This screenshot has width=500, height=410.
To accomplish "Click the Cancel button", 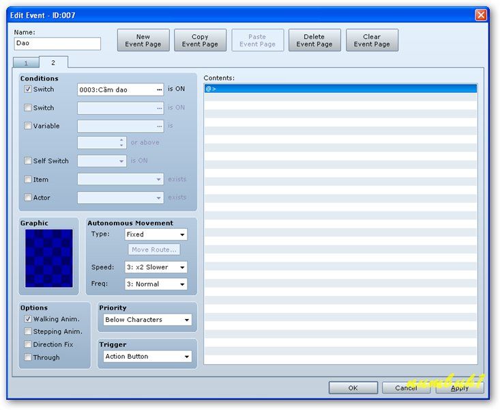I will point(406,388).
